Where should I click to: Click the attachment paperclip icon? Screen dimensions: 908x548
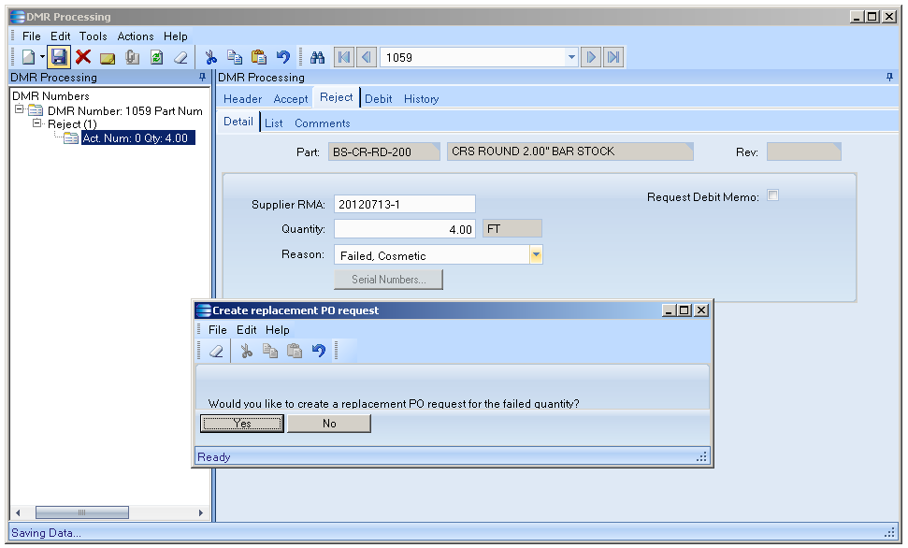tap(132, 57)
